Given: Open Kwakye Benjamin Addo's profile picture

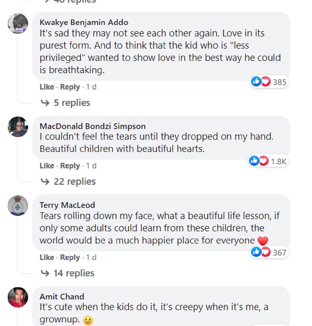Looking at the screenshot, I should click(18, 23).
